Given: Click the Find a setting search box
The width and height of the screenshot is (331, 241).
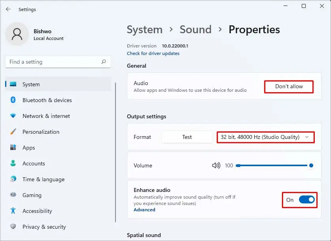Looking at the screenshot, I should tap(58, 62).
